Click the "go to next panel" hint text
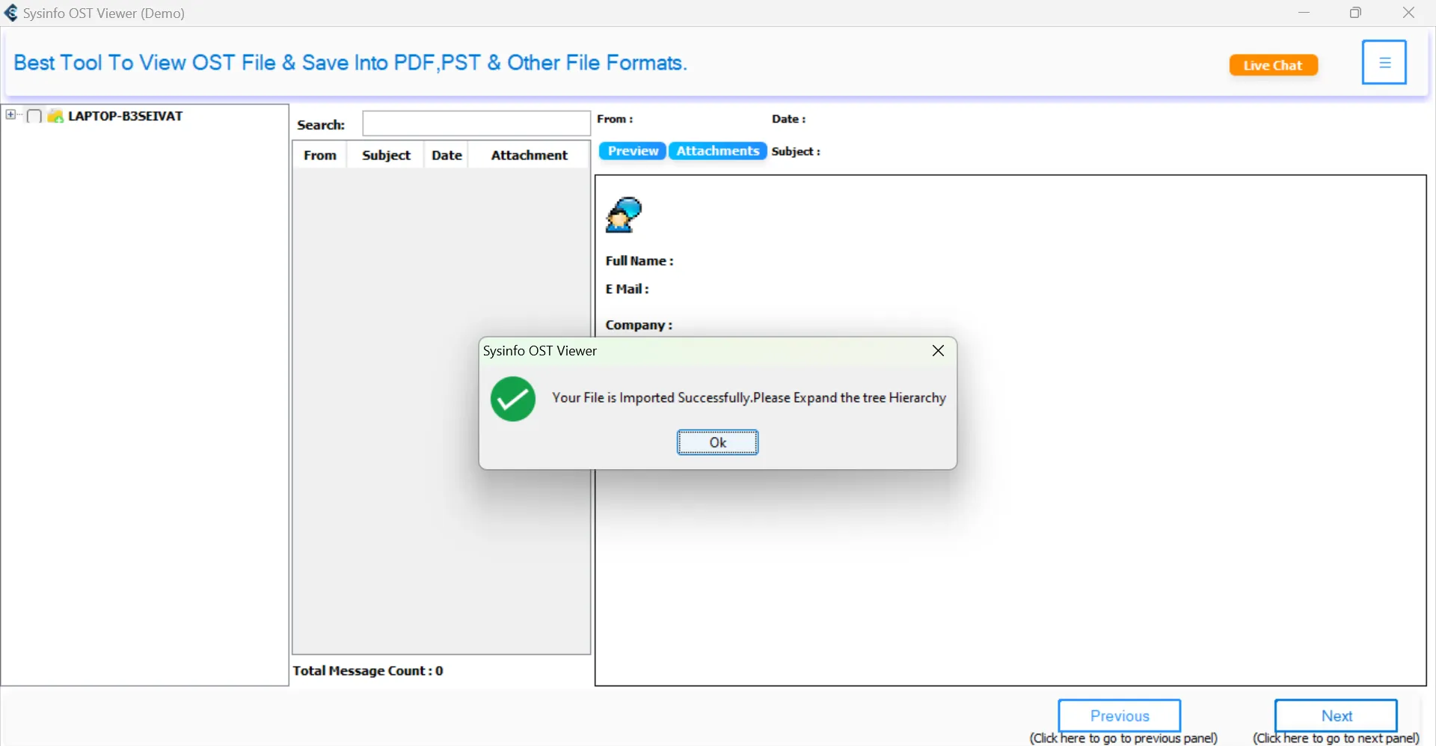Viewport: 1436px width, 746px height. (1336, 739)
